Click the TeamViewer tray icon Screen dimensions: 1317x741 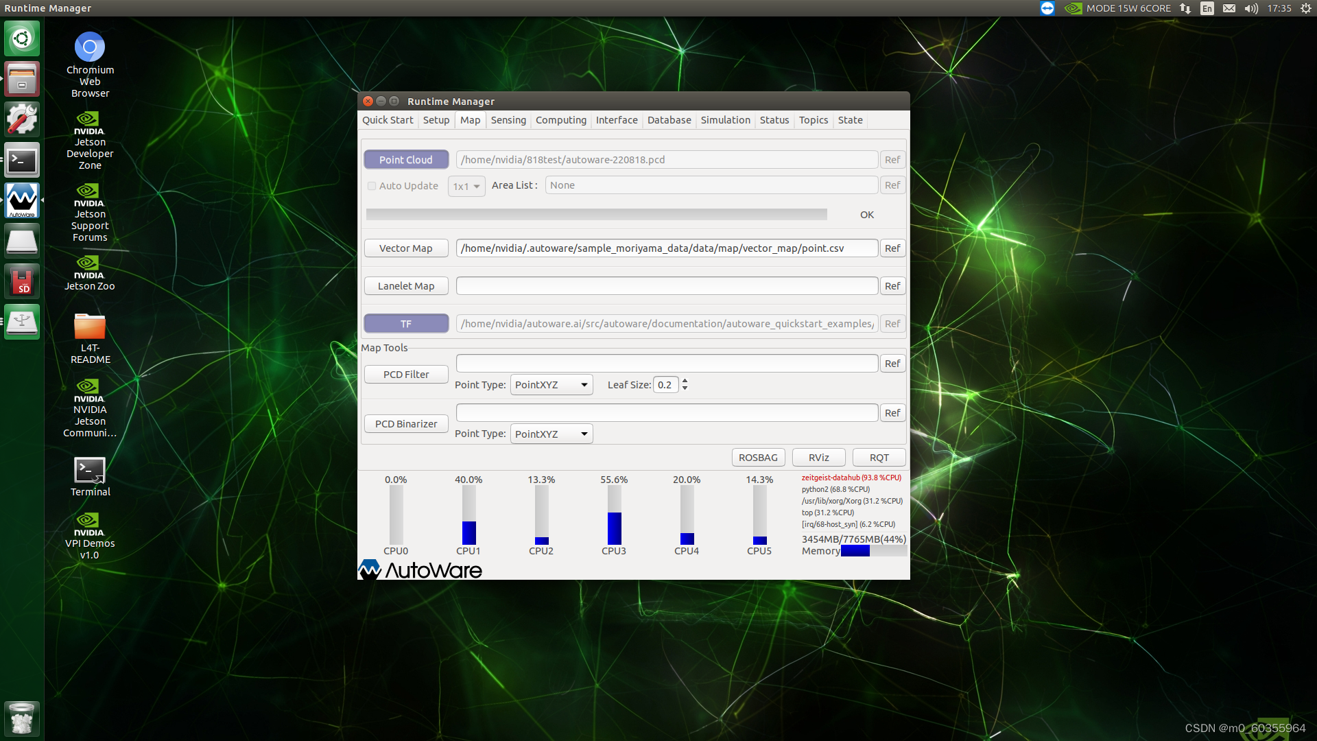point(1047,8)
